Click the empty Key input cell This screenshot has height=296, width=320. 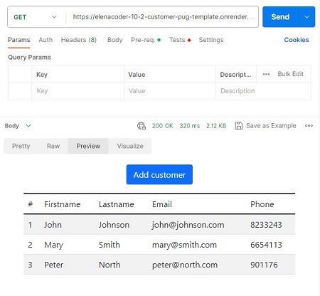(78, 91)
